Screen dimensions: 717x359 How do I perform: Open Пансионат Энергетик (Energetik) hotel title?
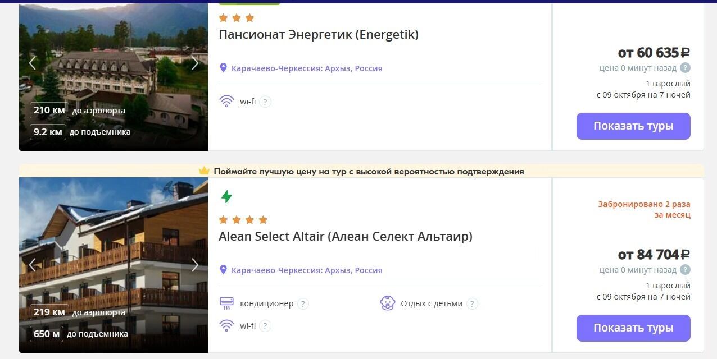click(x=318, y=35)
